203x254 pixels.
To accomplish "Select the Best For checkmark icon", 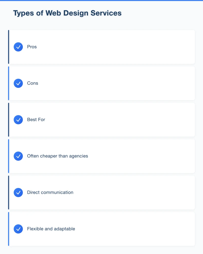I will (18, 120).
